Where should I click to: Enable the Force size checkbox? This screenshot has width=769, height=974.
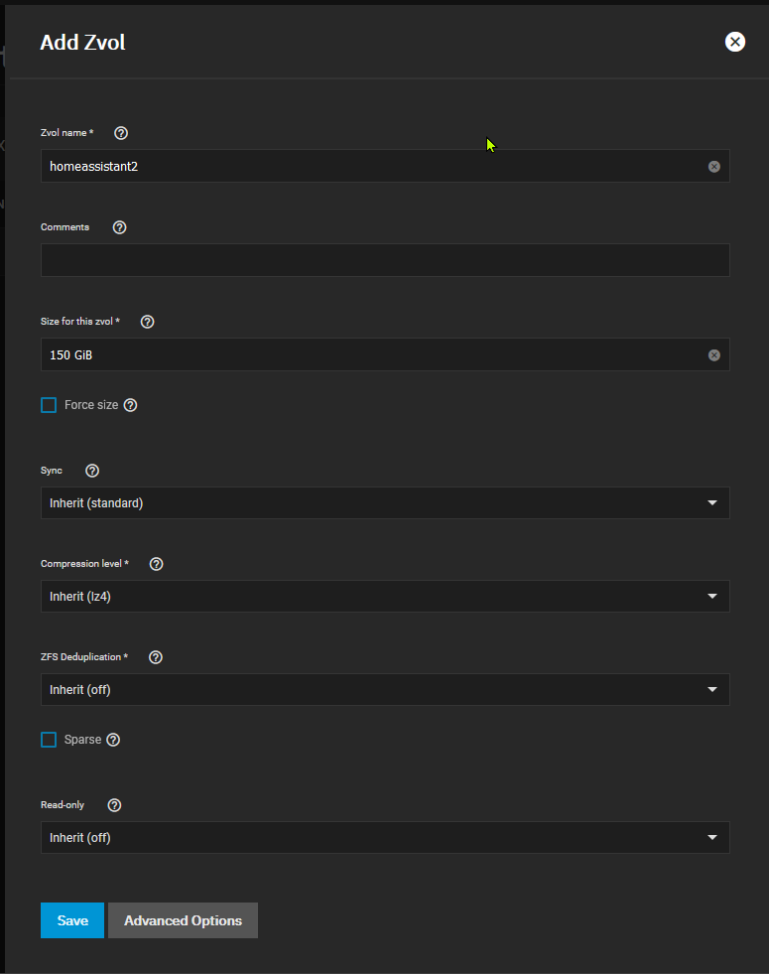pos(49,405)
